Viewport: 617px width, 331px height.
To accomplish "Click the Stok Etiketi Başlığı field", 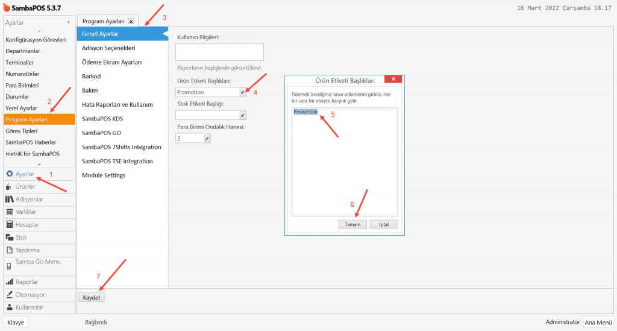I will tap(208, 115).
